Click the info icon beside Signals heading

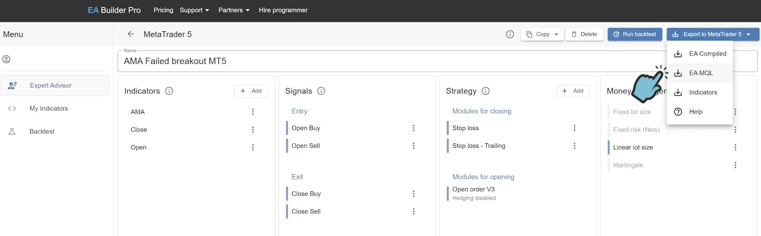tap(321, 91)
